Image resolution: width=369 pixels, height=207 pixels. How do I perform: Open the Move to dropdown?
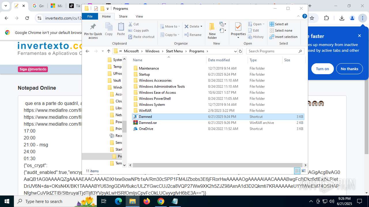click(170, 26)
